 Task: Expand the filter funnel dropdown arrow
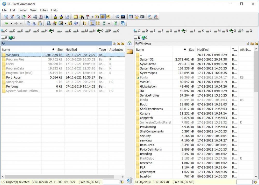coord(92,17)
